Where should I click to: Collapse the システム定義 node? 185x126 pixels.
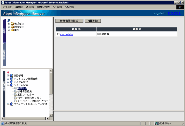click(x=8, y=85)
